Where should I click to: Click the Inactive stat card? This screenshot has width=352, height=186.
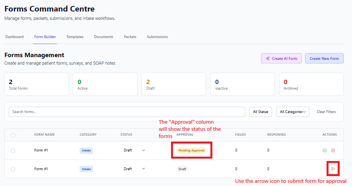click(243, 84)
